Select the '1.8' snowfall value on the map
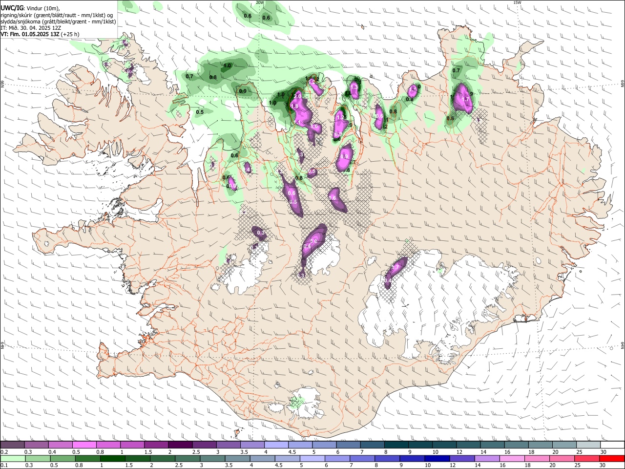Viewport: 625px width, 469px height. tap(294, 106)
